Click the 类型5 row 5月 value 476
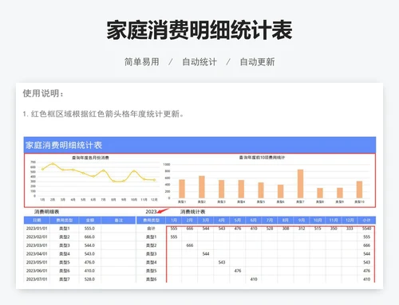This screenshot has height=305, width=399. point(238,271)
